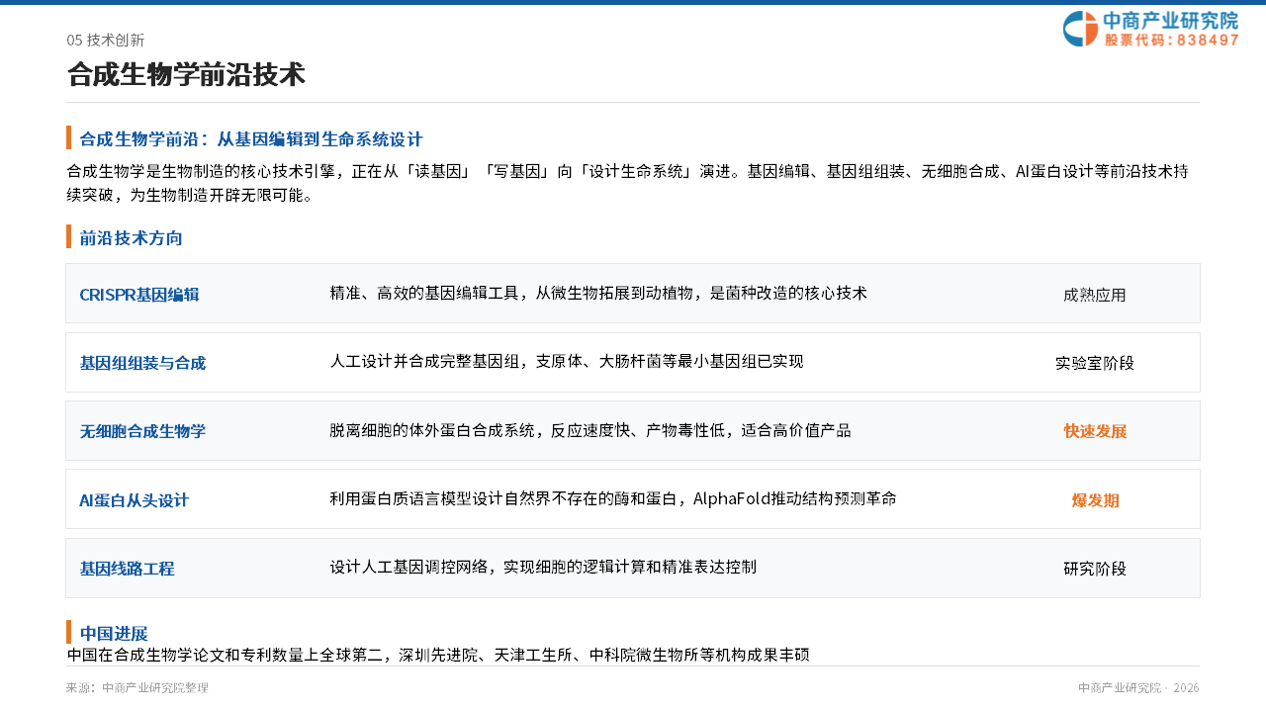This screenshot has height=712, width=1266.
Task: Click the orange 爆发期 status
Action: (x=1095, y=500)
